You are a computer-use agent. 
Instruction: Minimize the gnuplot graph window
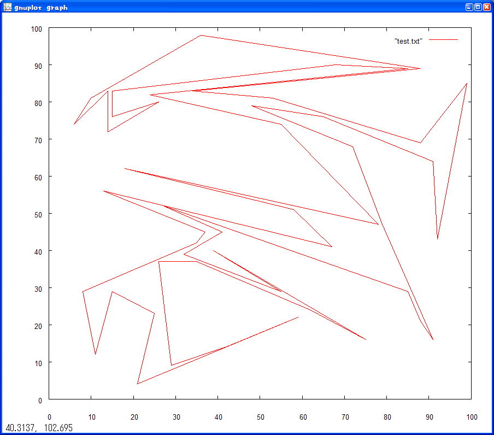point(469,7)
